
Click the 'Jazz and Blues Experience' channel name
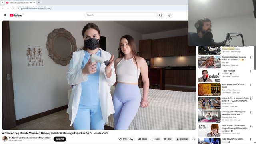(231, 90)
